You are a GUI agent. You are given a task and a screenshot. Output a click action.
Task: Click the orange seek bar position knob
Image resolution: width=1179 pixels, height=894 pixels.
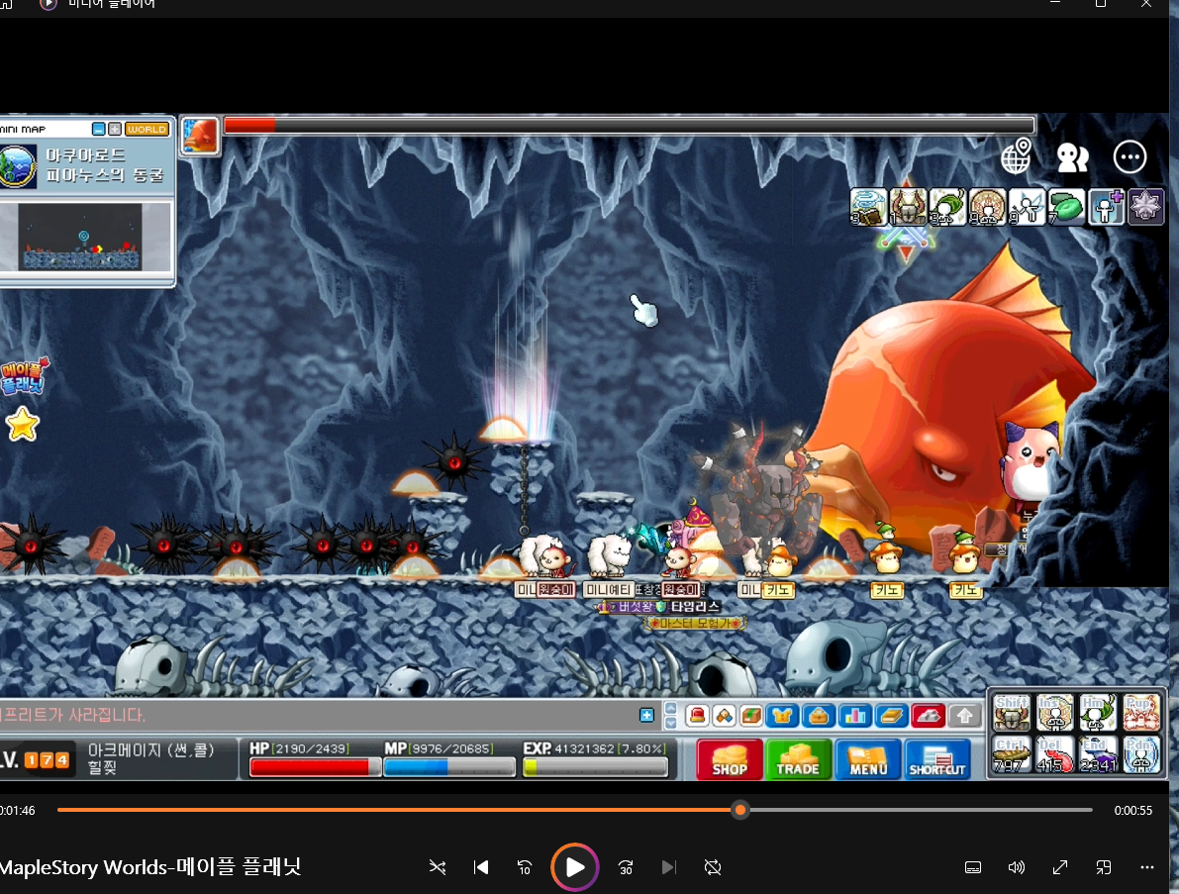coord(740,810)
